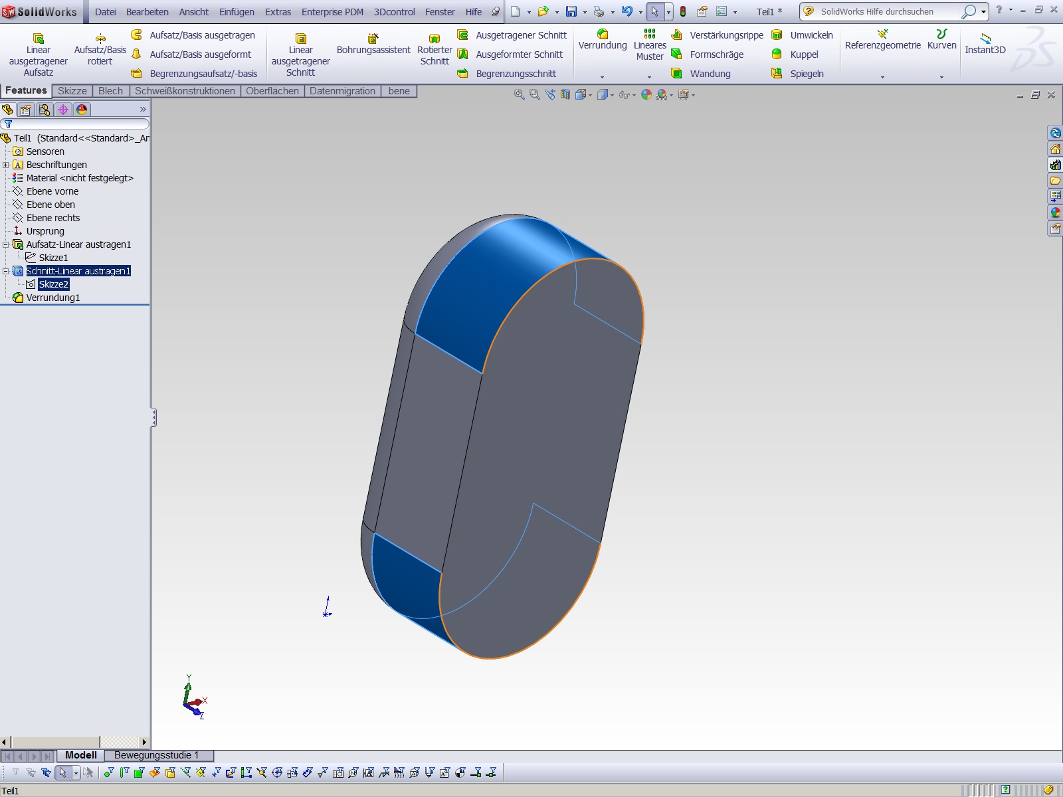Choose Aufsatz/Basis rotiert feature
1063x797 pixels.
pos(100,49)
